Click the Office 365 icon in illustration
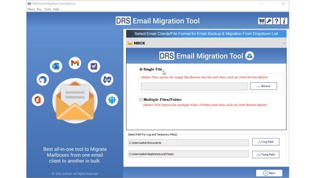 coord(38,100)
